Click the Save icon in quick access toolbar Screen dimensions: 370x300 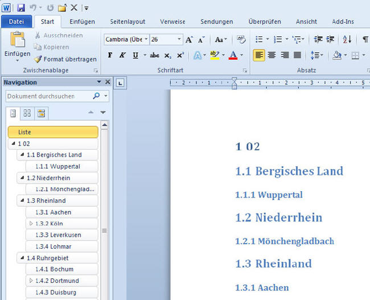point(21,7)
